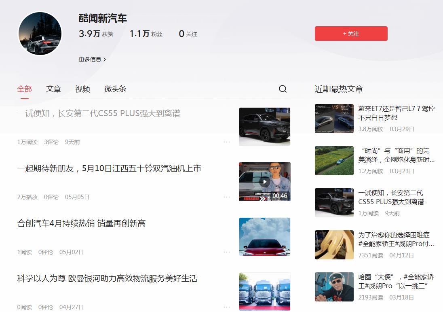
Task: Click the 04月27日 date of 欧曼银河 article
Action: click(72, 307)
